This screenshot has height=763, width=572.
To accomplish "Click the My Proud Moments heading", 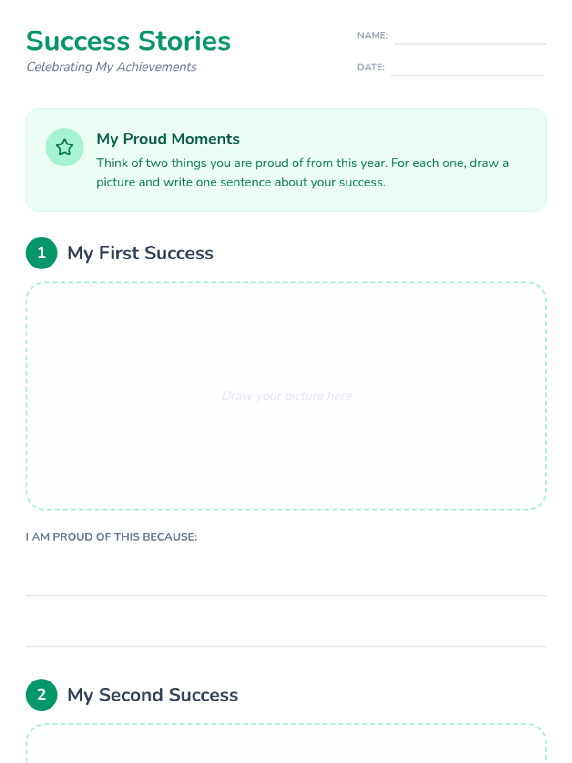I will coord(168,139).
